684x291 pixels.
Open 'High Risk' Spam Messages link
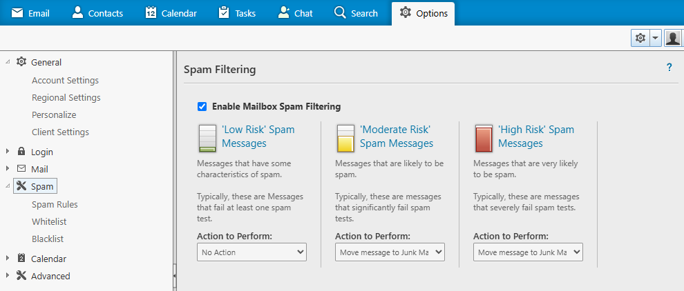(536, 137)
